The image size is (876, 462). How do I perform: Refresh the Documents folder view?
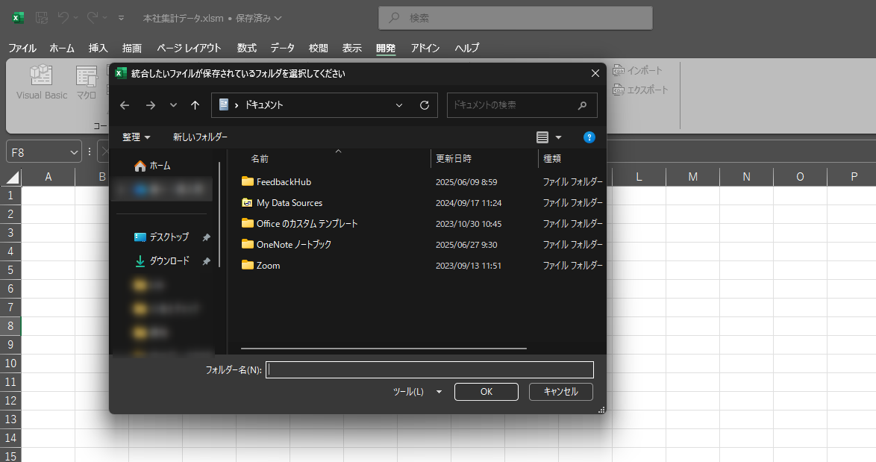(424, 105)
